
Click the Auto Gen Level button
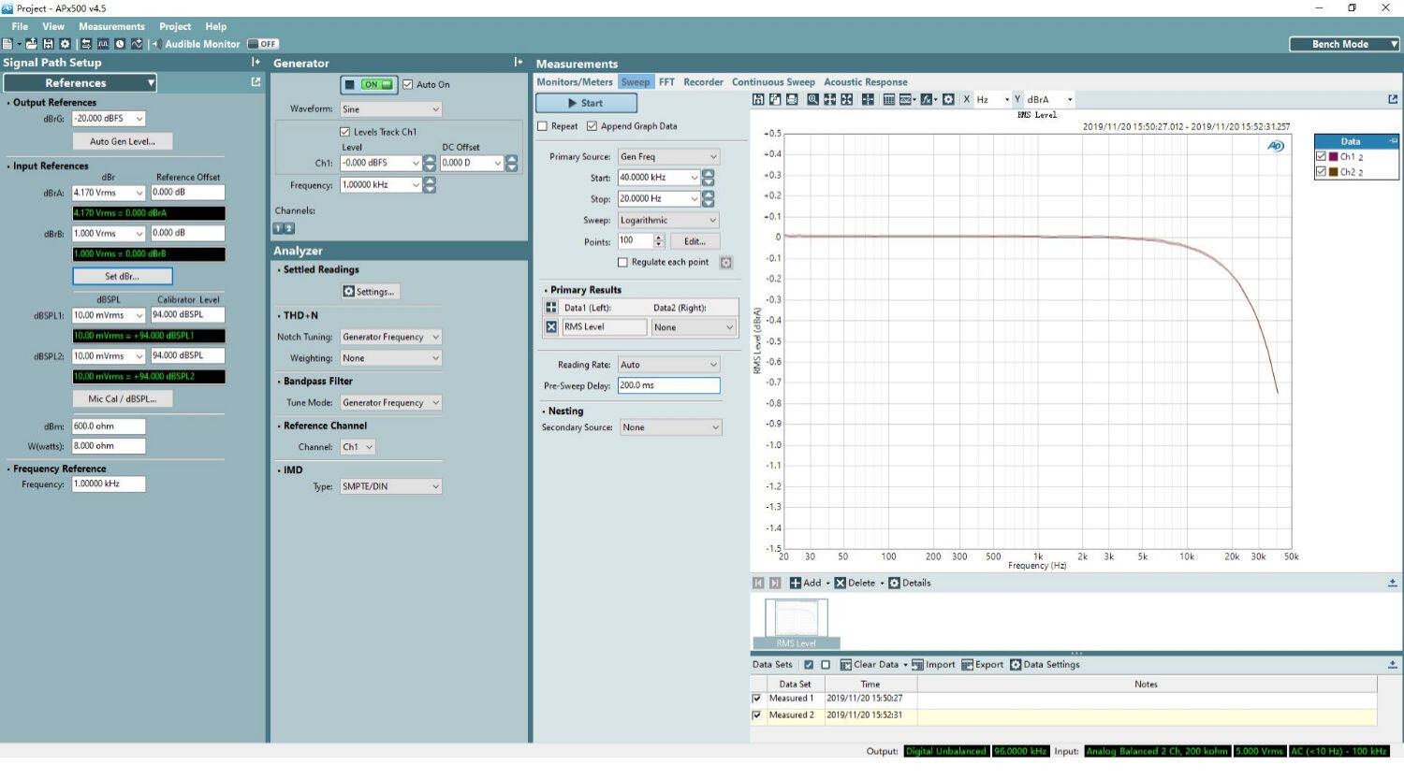pos(123,141)
